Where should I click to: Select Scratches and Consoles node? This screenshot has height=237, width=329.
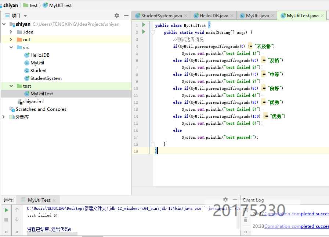click(41, 109)
